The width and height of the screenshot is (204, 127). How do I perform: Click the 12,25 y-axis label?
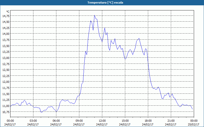(x=6, y=76)
